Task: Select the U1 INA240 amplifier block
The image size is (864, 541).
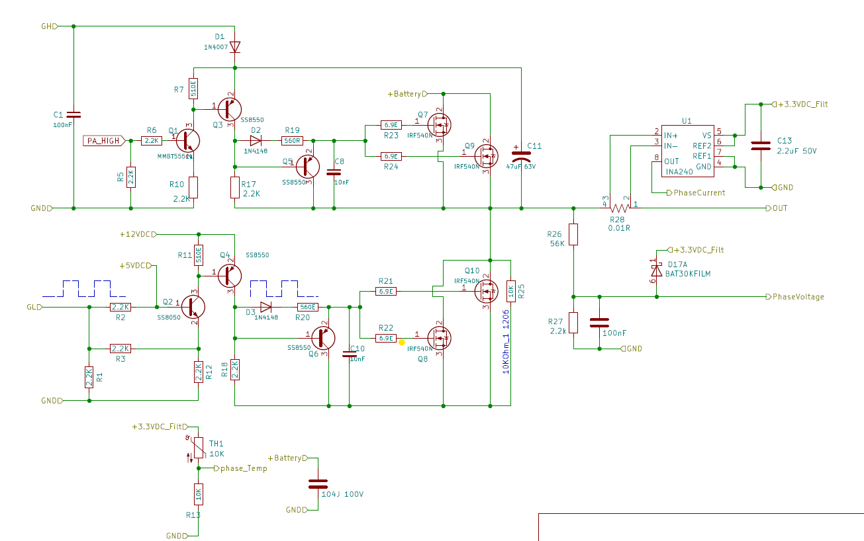Action: pyautogui.click(x=687, y=151)
